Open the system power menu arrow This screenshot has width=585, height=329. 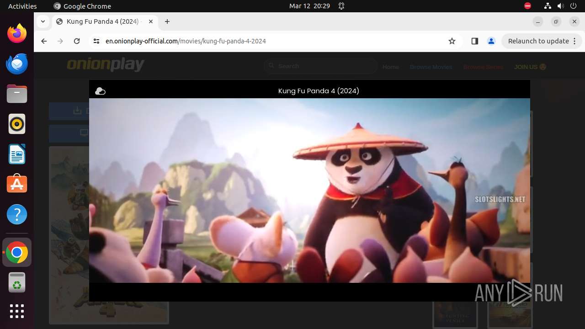click(x=574, y=6)
